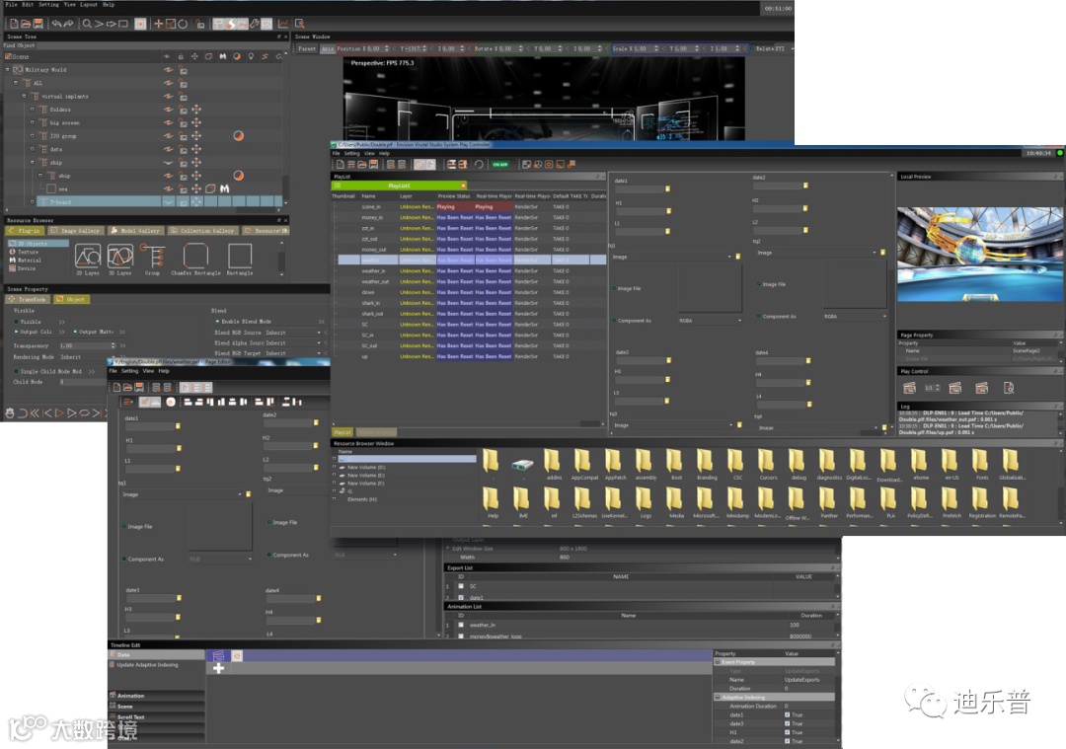Click the play triangle in Scene Property transport bar
Image resolution: width=1066 pixels, height=749 pixels.
pos(59,412)
